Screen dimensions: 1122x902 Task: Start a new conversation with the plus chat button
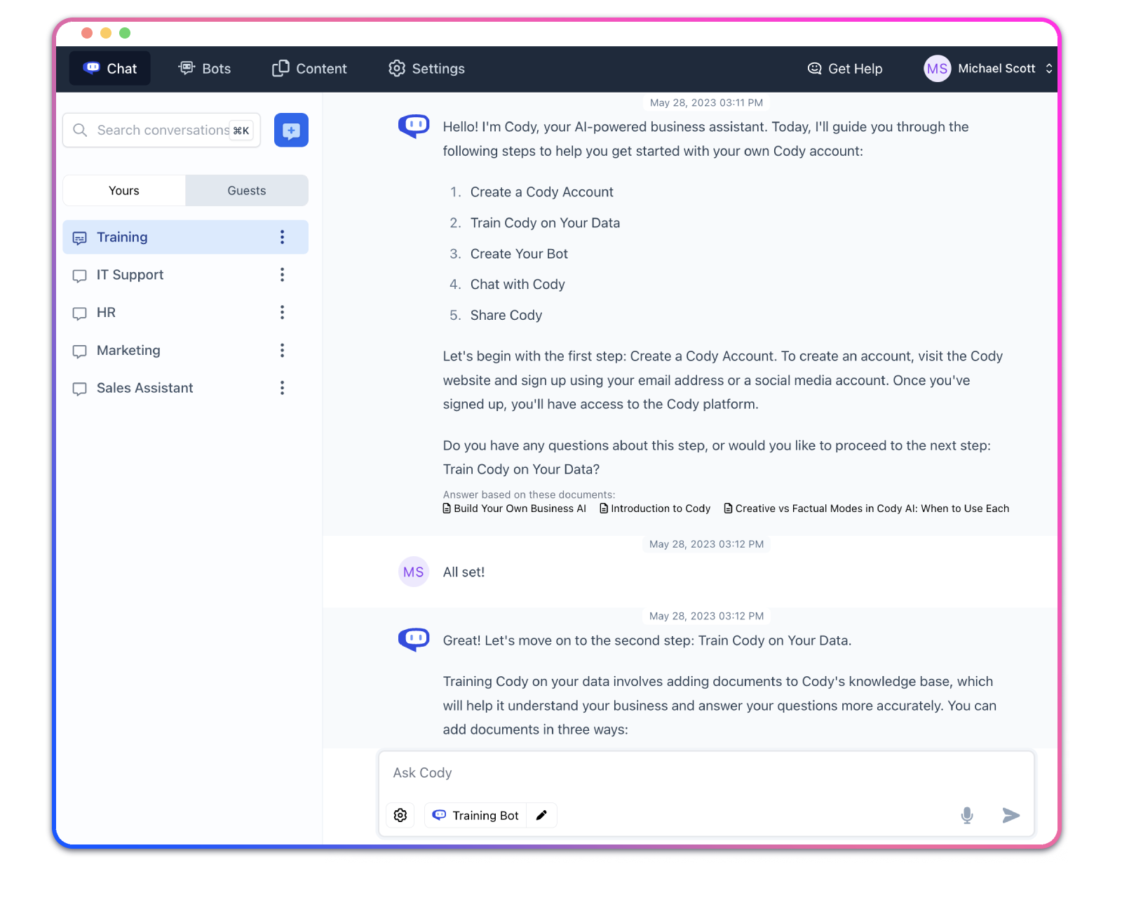tap(291, 130)
